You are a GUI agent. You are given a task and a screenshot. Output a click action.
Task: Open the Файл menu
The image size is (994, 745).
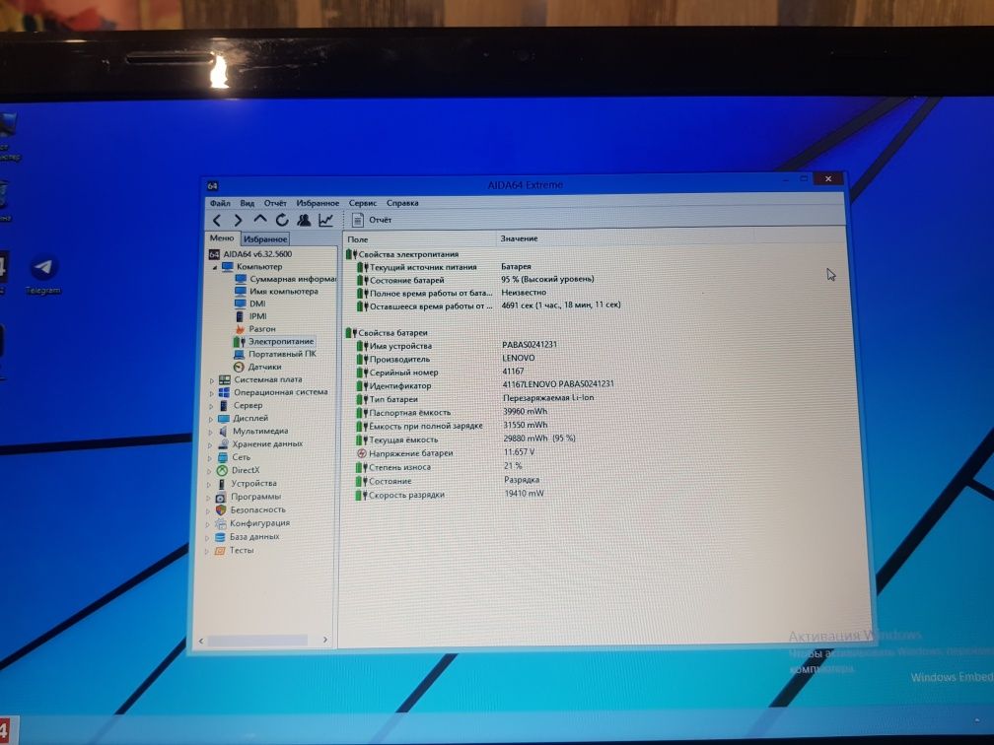click(x=220, y=203)
